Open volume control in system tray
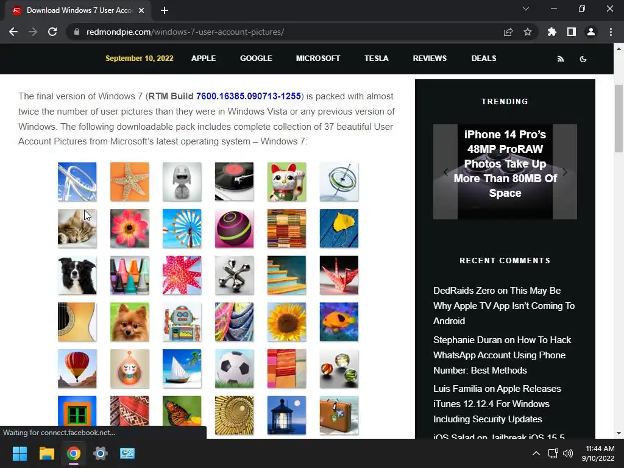The width and height of the screenshot is (624, 468). (x=568, y=453)
